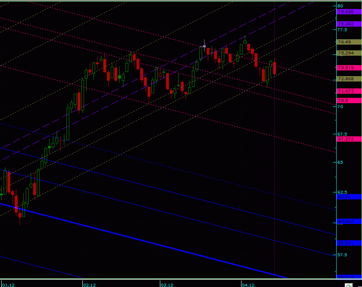Viewport: 362px width, 287px height.
Task: Click the 57.5 price axis tick label
Action: tap(342, 255)
